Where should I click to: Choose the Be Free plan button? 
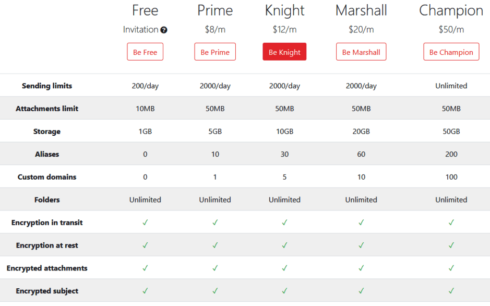click(x=145, y=52)
